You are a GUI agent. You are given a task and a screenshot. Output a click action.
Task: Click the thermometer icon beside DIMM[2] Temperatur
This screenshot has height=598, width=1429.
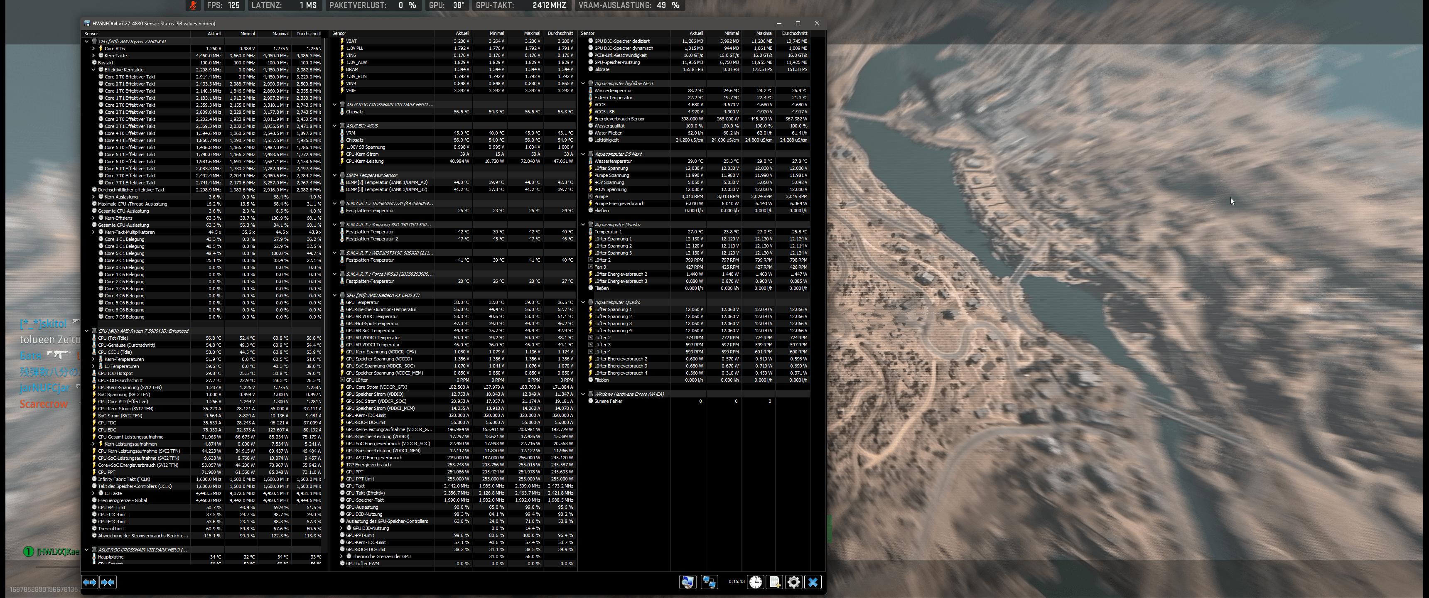(342, 182)
